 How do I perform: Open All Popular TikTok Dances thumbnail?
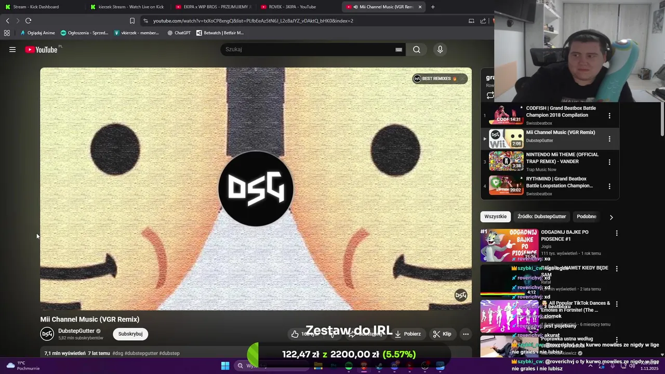click(509, 316)
